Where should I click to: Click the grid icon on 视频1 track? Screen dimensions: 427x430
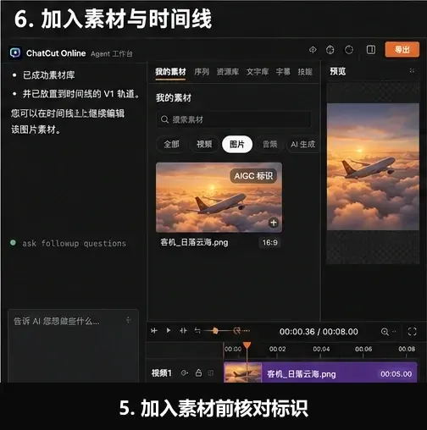(211, 373)
